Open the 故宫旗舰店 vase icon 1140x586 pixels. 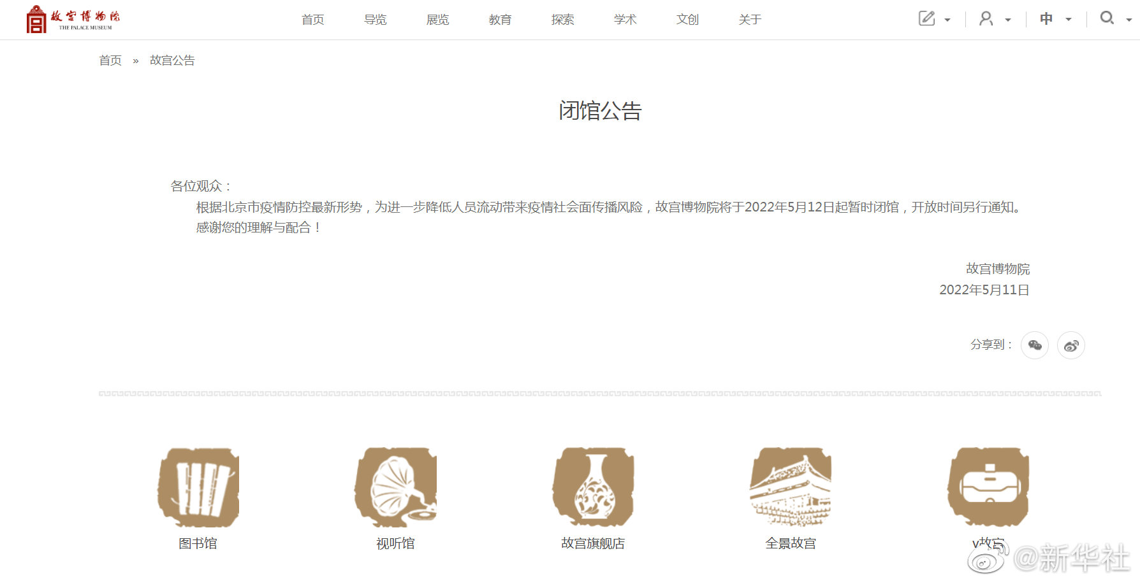593,487
